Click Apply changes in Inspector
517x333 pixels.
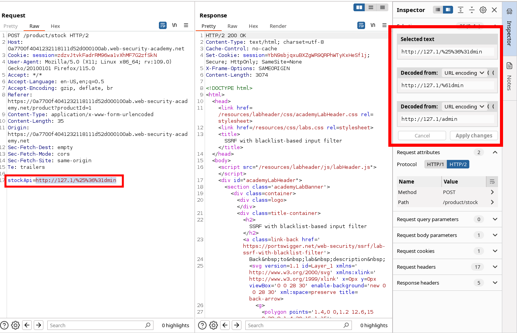pyautogui.click(x=474, y=136)
